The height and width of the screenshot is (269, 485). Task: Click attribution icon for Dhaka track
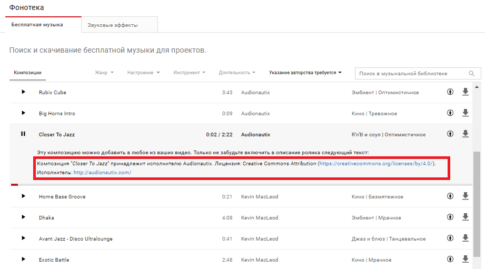[450, 217]
